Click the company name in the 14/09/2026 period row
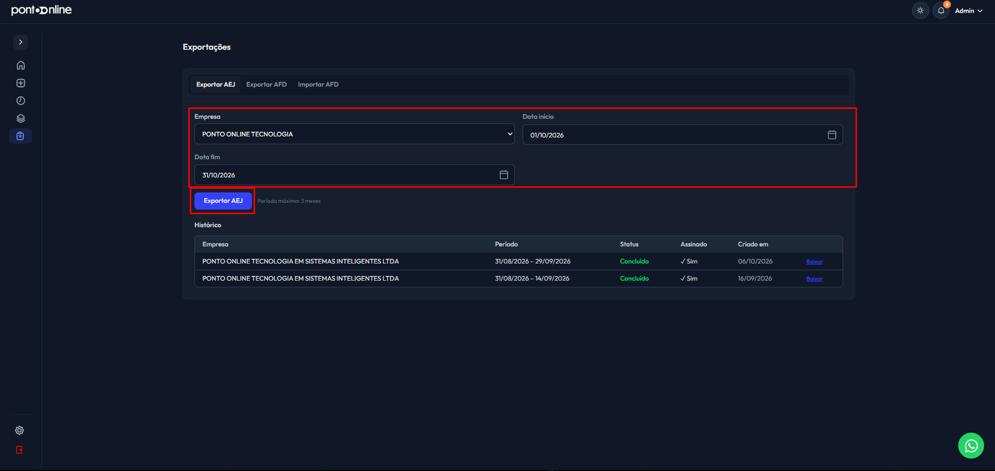995x471 pixels. click(x=300, y=278)
